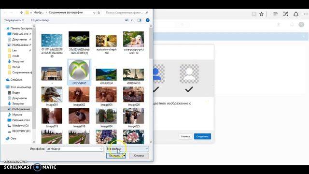Image resolution: width=309 pixels, height=174 pixels.
Task: Open browser more options ellipsis
Action: click(x=306, y=14)
